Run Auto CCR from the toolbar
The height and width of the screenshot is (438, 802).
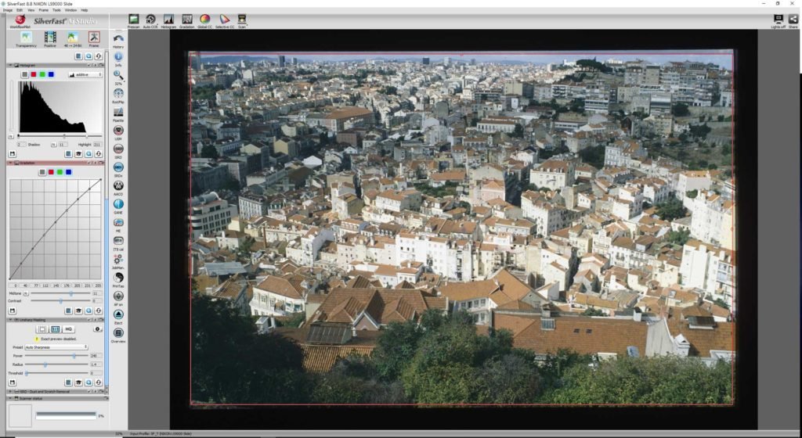pos(150,20)
